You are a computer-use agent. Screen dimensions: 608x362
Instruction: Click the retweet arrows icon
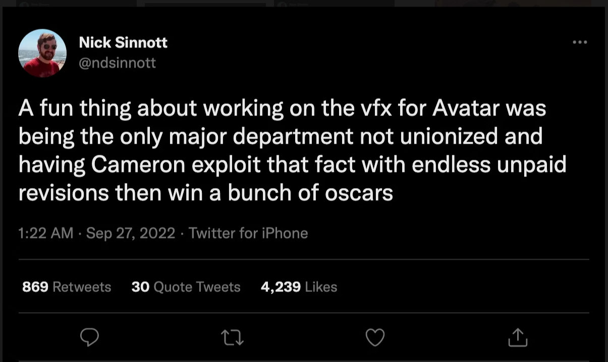[232, 337]
